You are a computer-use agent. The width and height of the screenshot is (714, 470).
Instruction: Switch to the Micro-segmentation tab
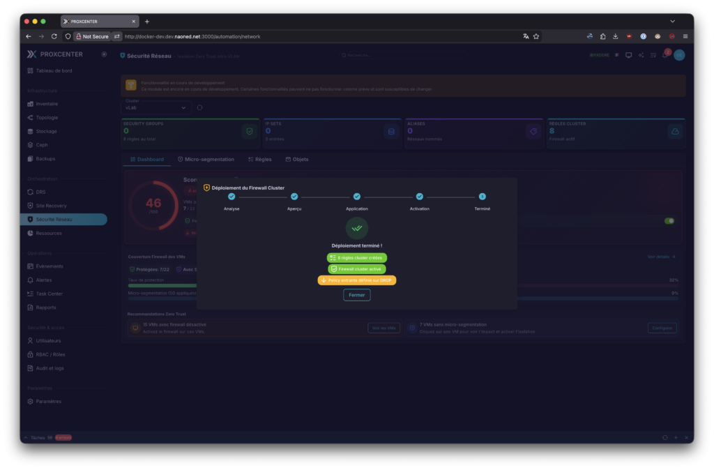(x=206, y=160)
